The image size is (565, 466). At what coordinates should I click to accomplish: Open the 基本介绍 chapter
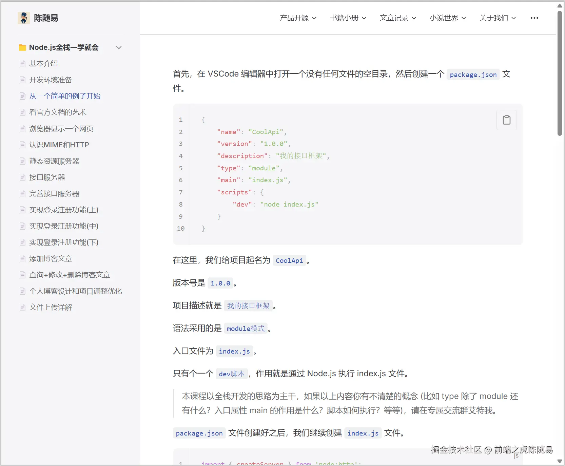(x=43, y=64)
